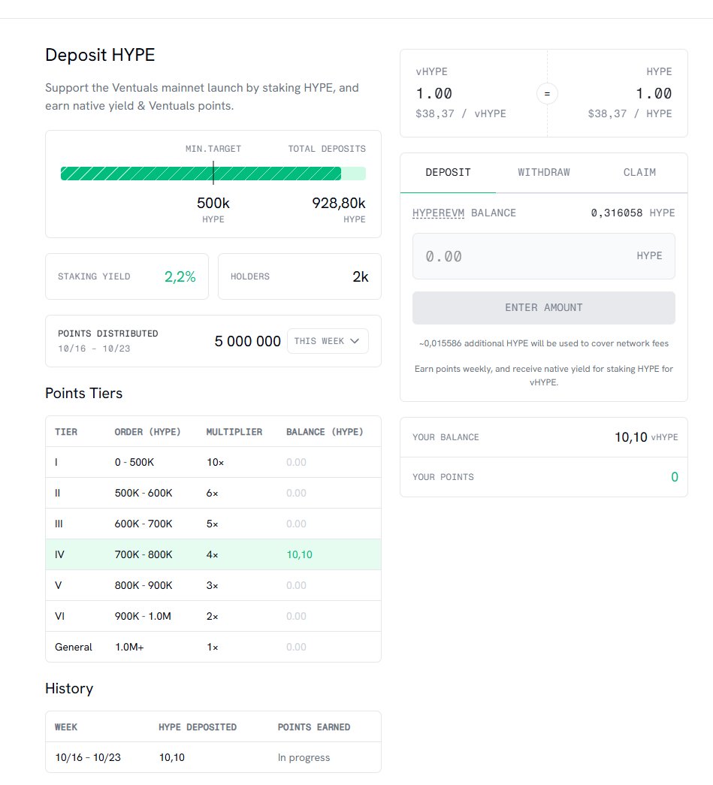Click the deposits progress bar
This screenshot has width=713, height=785.
(x=213, y=174)
